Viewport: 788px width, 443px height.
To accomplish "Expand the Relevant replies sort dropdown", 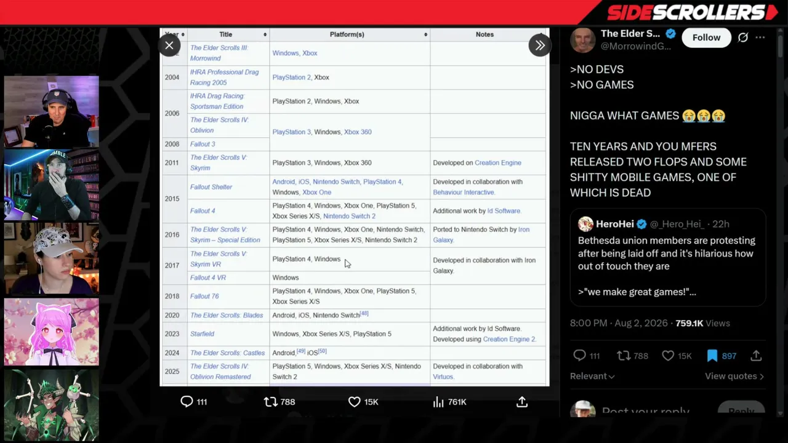I will tap(592, 376).
